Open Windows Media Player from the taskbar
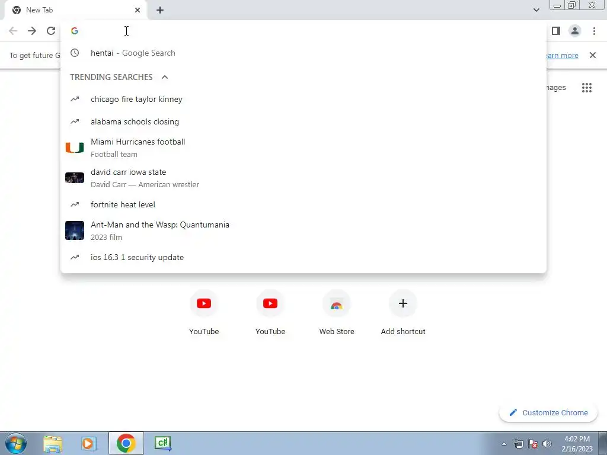This screenshot has width=607, height=455. pyautogui.click(x=89, y=443)
